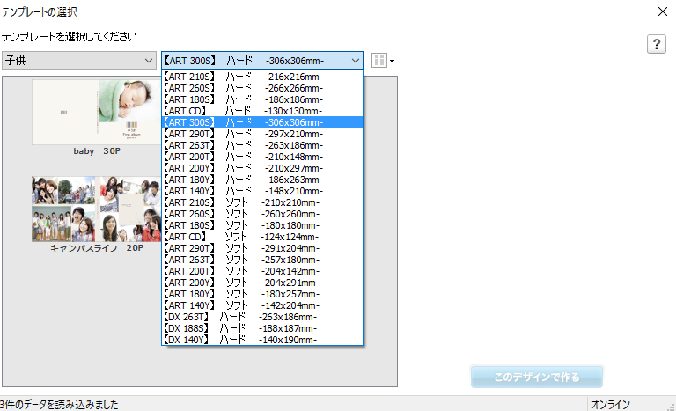The image size is (676, 411).
Task: Choose ART 180Y ハード 186x263mm
Action: (x=262, y=180)
